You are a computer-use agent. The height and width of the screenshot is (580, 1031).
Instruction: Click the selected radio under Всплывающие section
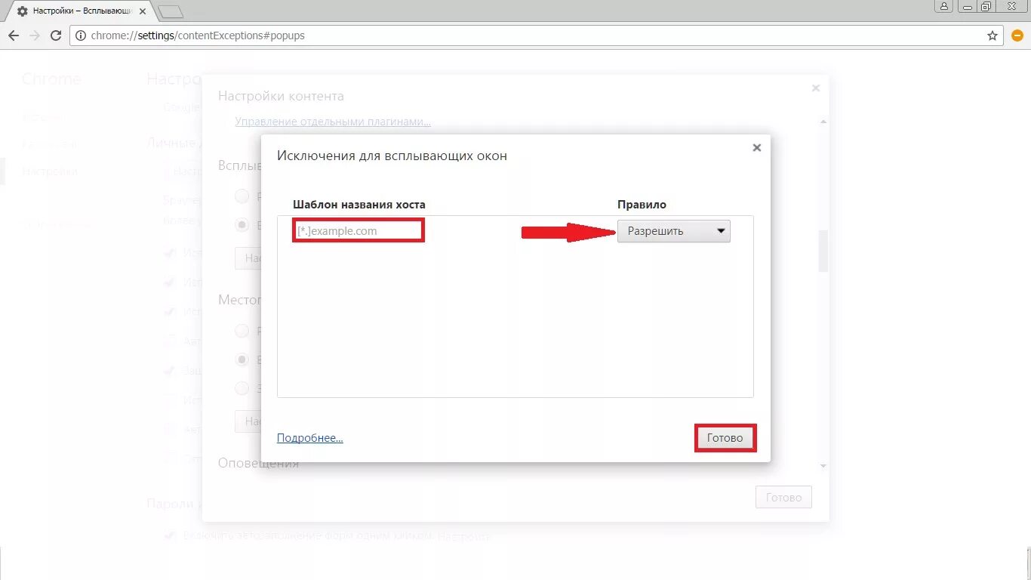[x=242, y=224]
